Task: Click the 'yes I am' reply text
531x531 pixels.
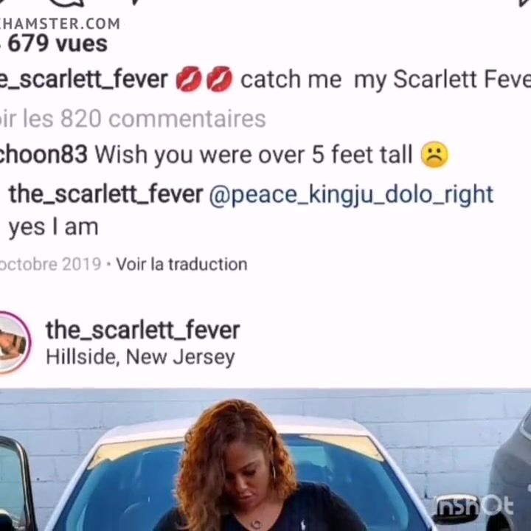Action: tap(54, 227)
